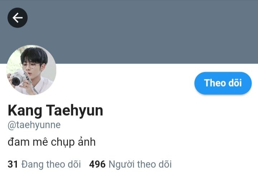Image resolution: width=258 pixels, height=185 pixels.
Task: Click the word dõi on the follow button
Action: tap(235, 83)
